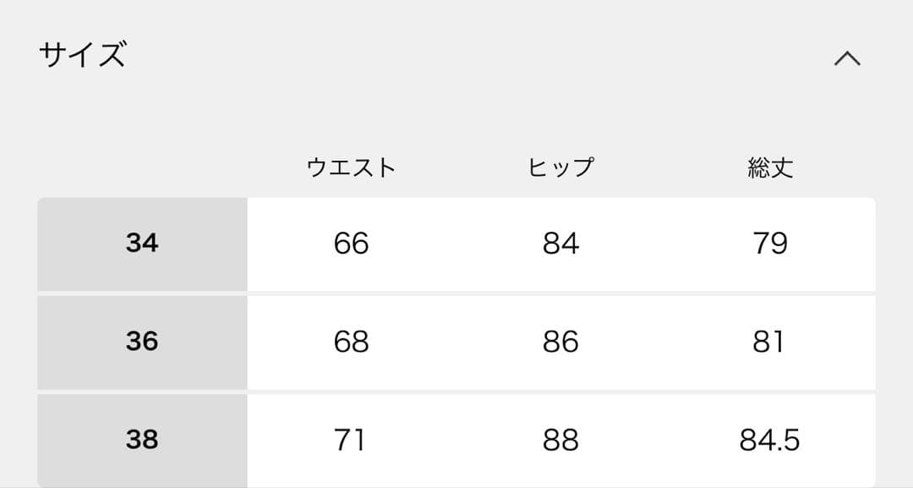Select the ウエスト column header
Image resolution: width=913 pixels, height=488 pixels.
click(x=351, y=167)
